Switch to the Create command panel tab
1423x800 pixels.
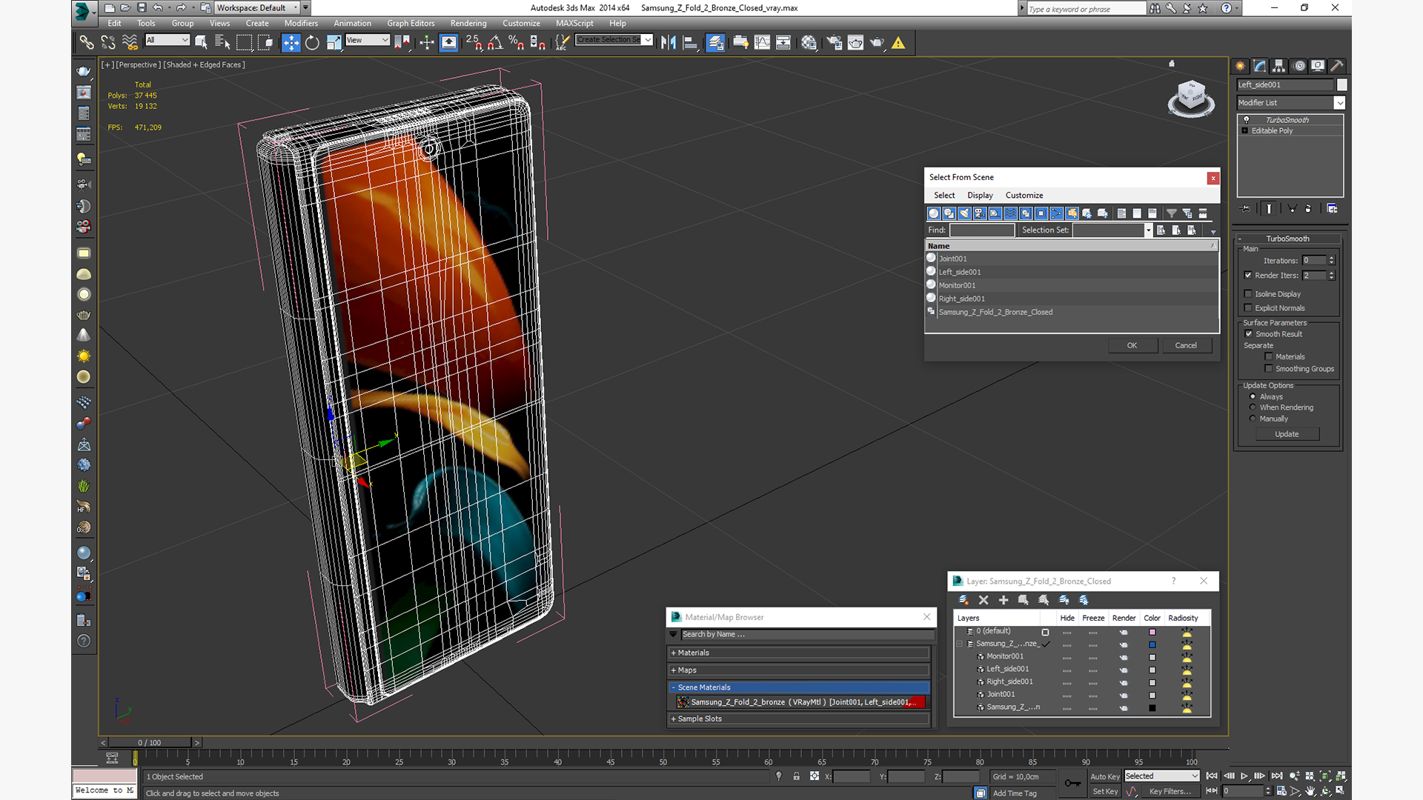(1240, 66)
